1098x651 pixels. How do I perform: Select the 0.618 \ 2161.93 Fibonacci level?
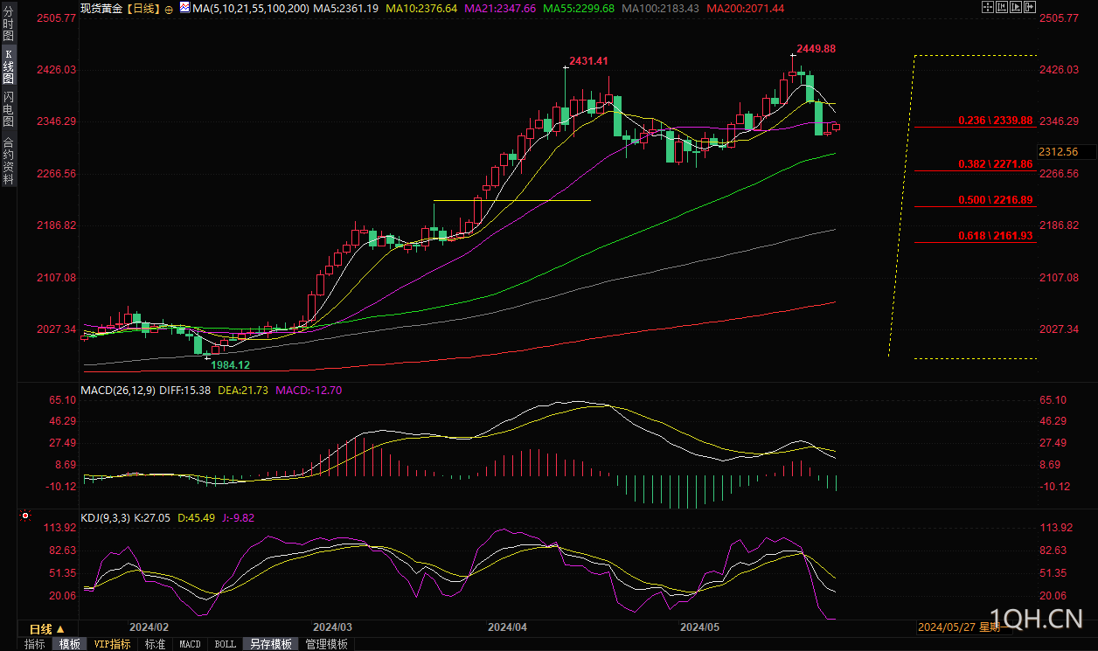[x=995, y=236]
